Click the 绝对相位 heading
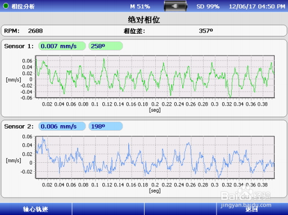This screenshot has width=288, height=215. coord(144,20)
